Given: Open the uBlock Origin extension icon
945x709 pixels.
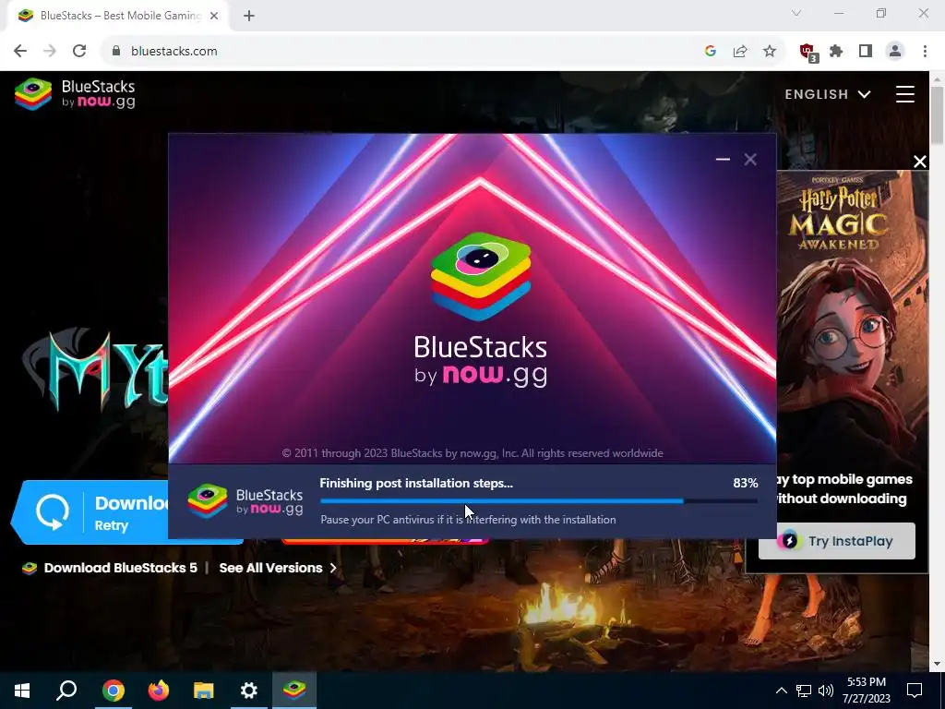Looking at the screenshot, I should (807, 52).
